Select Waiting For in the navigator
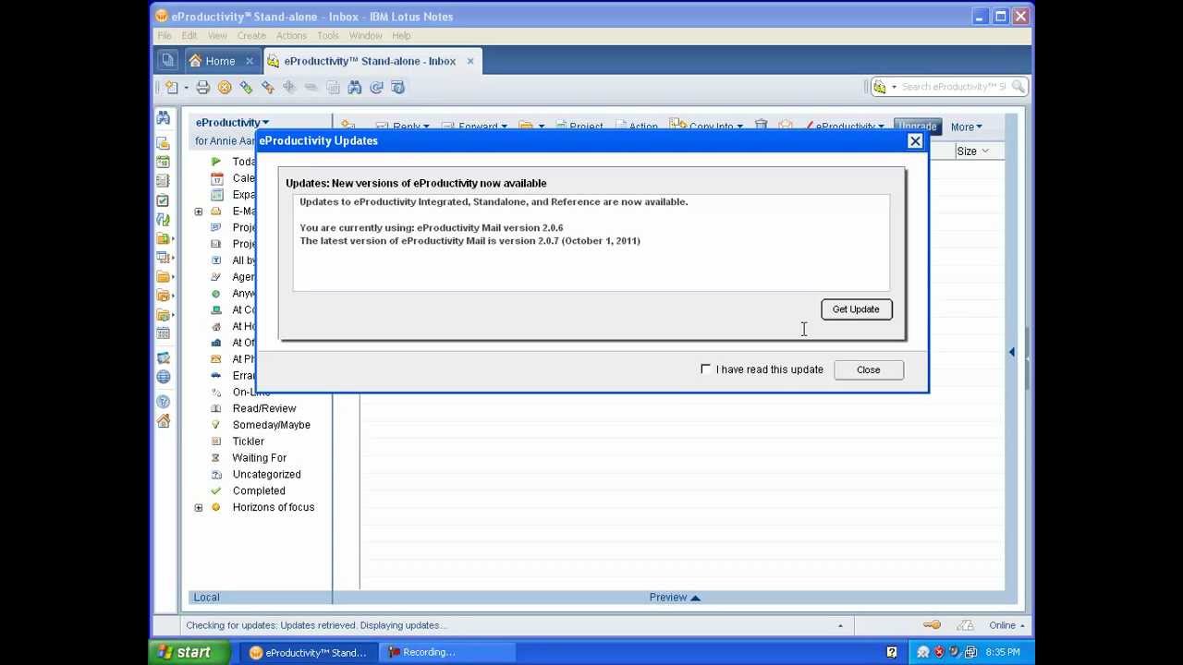The height and width of the screenshot is (665, 1183). [260, 458]
